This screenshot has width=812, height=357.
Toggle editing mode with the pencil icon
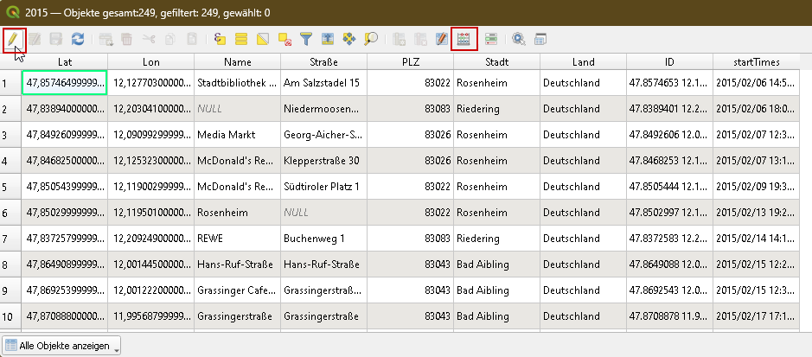(14, 39)
